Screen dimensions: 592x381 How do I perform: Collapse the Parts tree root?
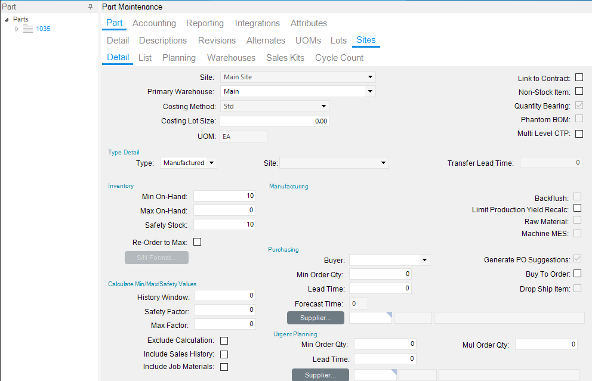[x=7, y=20]
